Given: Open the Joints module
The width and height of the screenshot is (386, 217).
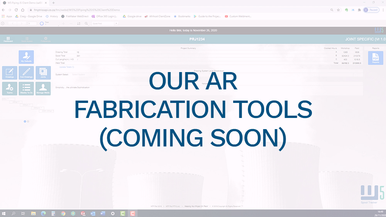Looking at the screenshot, I should click(43, 72).
